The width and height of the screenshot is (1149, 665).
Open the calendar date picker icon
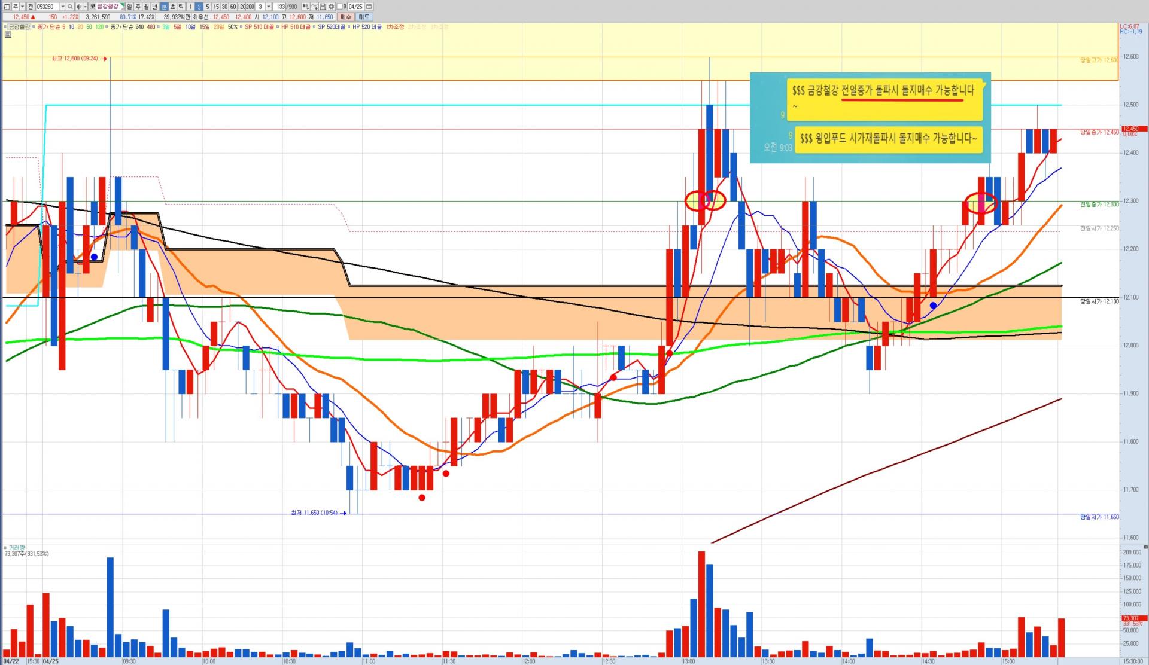coord(369,7)
